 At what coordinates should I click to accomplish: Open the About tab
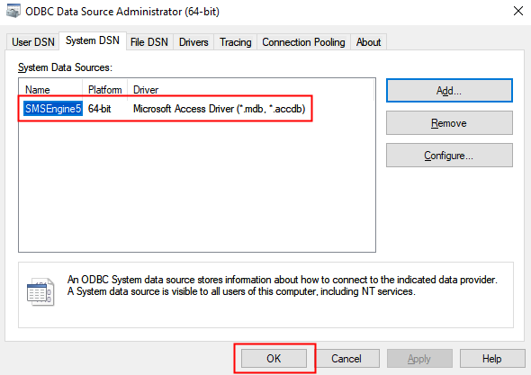click(368, 42)
